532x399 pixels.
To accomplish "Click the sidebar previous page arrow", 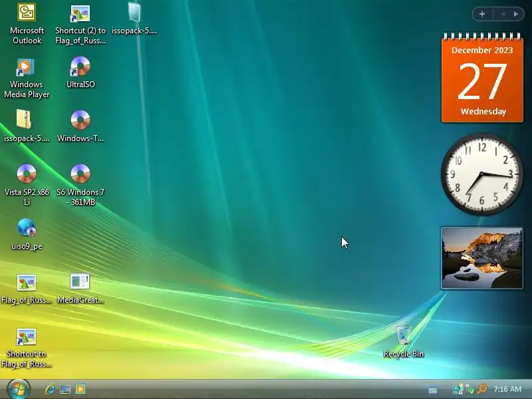I will coord(503,14).
